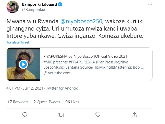The width and height of the screenshot is (165, 124).
Task: Click the reply speech bubble icon
Action: coord(25,115)
